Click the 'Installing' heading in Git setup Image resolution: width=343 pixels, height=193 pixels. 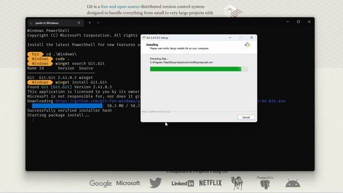click(152, 44)
